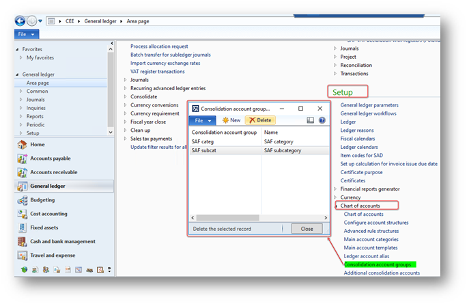Open General ledger module button
The height and width of the screenshot is (306, 469).
64,186
